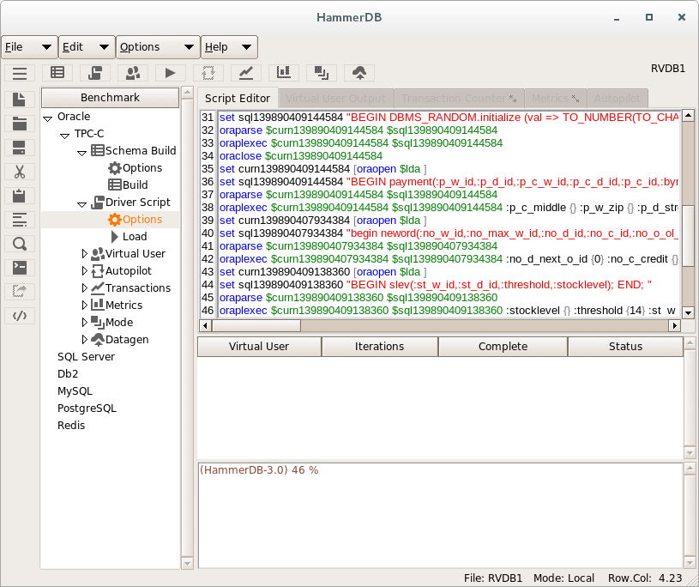Select Redis in benchmark tree

coord(71,425)
